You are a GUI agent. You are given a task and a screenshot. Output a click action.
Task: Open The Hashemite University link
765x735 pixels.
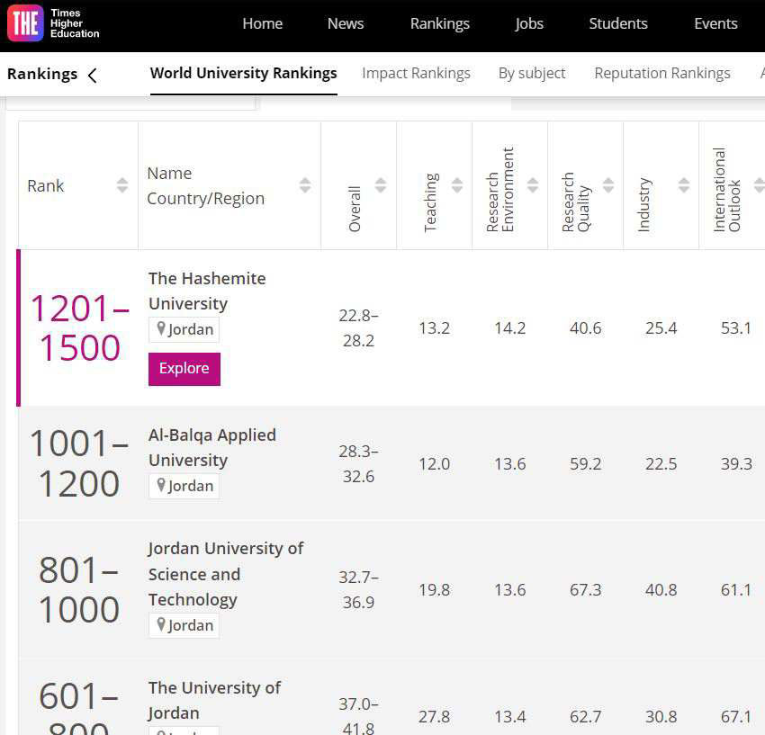[x=207, y=291]
